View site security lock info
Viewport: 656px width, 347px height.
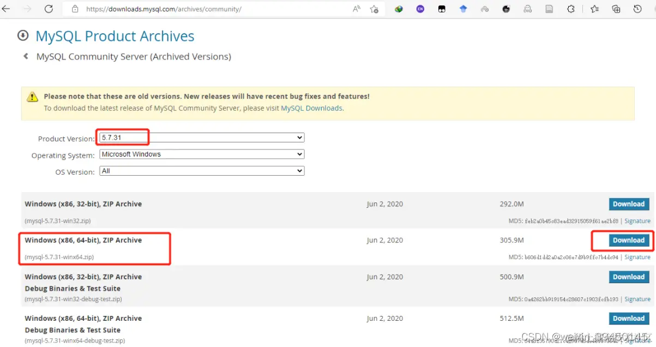(x=75, y=9)
